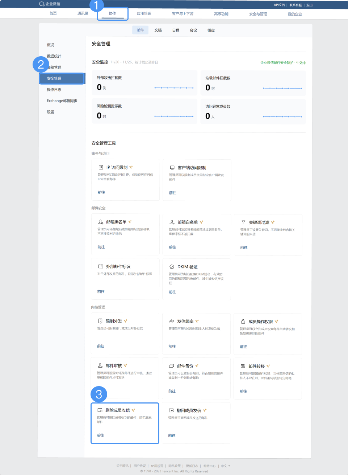Viewport: 348px width, 475px height.
Task: Open the API文档 link in header
Action: click(279, 5)
